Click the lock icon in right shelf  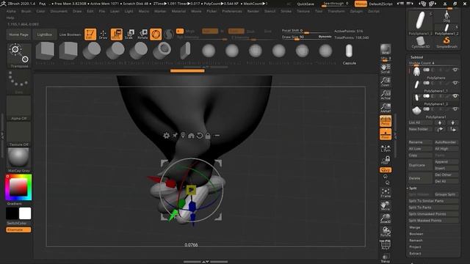pyautogui.click(x=386, y=160)
